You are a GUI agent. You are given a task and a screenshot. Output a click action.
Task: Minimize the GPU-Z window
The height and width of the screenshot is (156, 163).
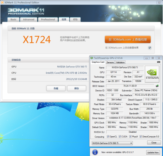(x=146, y=58)
